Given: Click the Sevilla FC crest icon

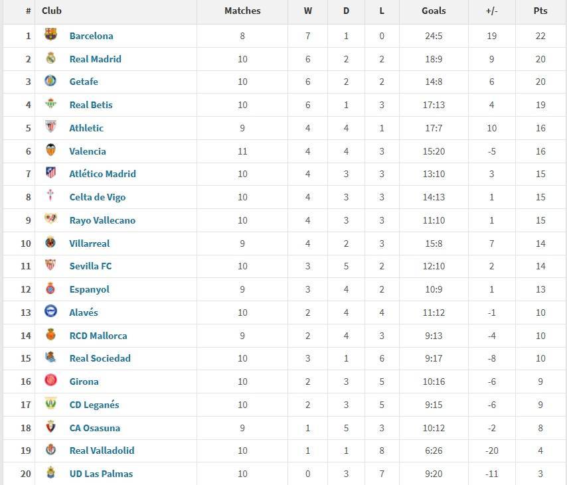Looking at the screenshot, I should pyautogui.click(x=50, y=265).
